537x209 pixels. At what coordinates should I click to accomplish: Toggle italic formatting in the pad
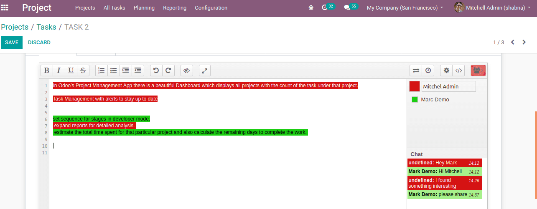point(59,71)
